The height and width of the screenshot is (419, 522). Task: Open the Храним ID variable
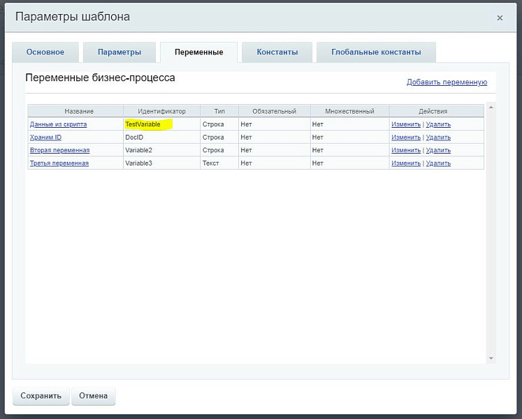pos(45,138)
